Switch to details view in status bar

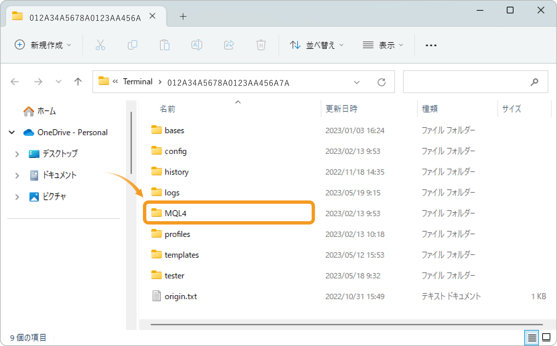tap(532, 338)
